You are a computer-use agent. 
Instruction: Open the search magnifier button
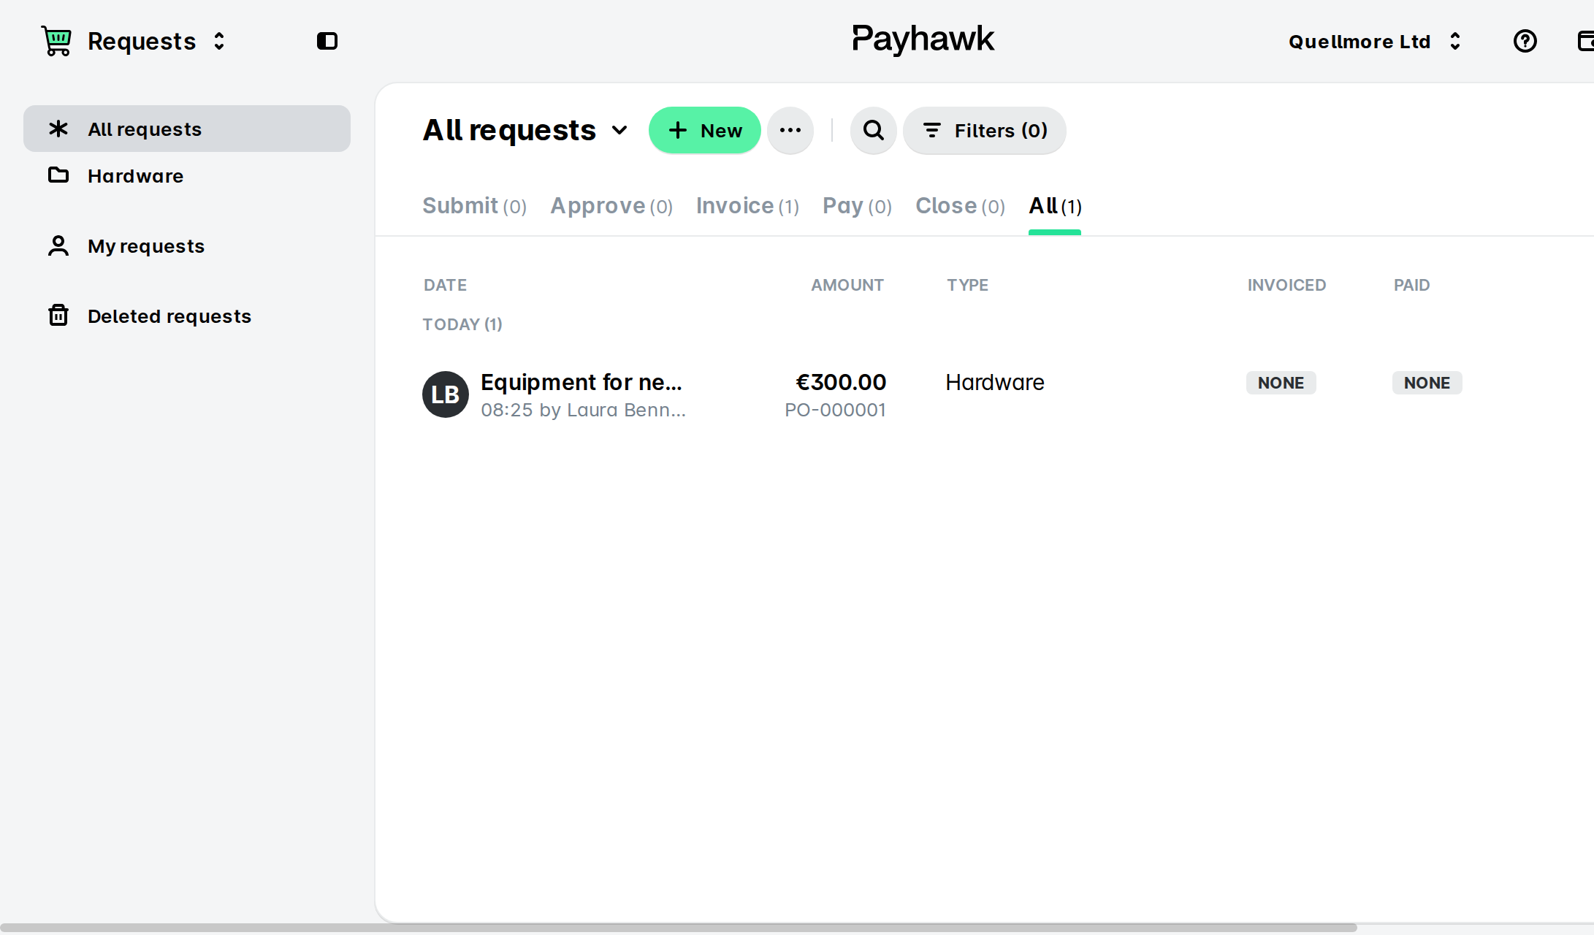coord(874,130)
